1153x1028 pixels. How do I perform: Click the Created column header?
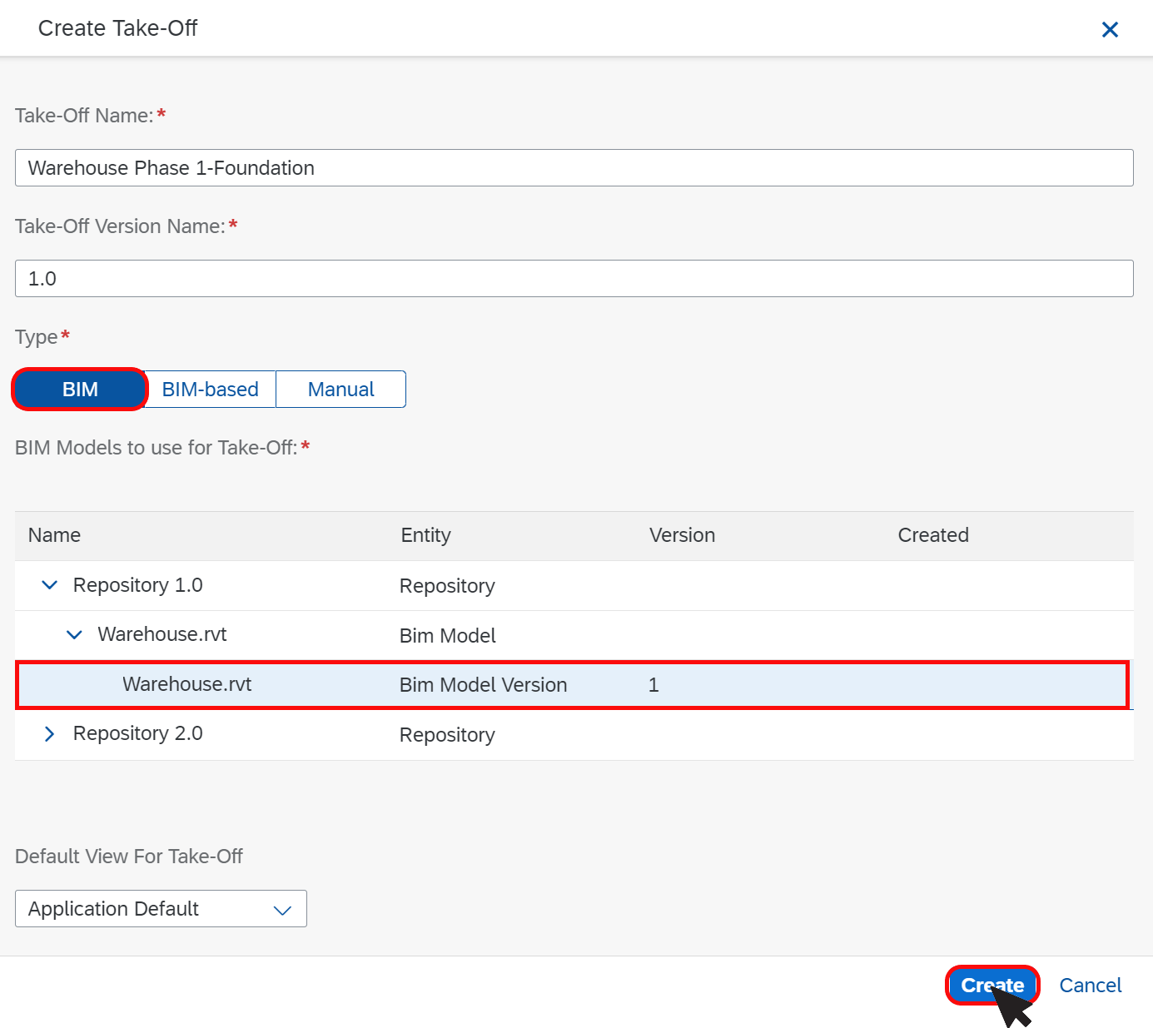(933, 535)
